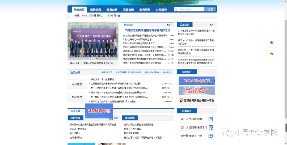The height and width of the screenshot is (145, 287).
Task: Click 更多 in the 公示公告 section
Action: click(212, 24)
